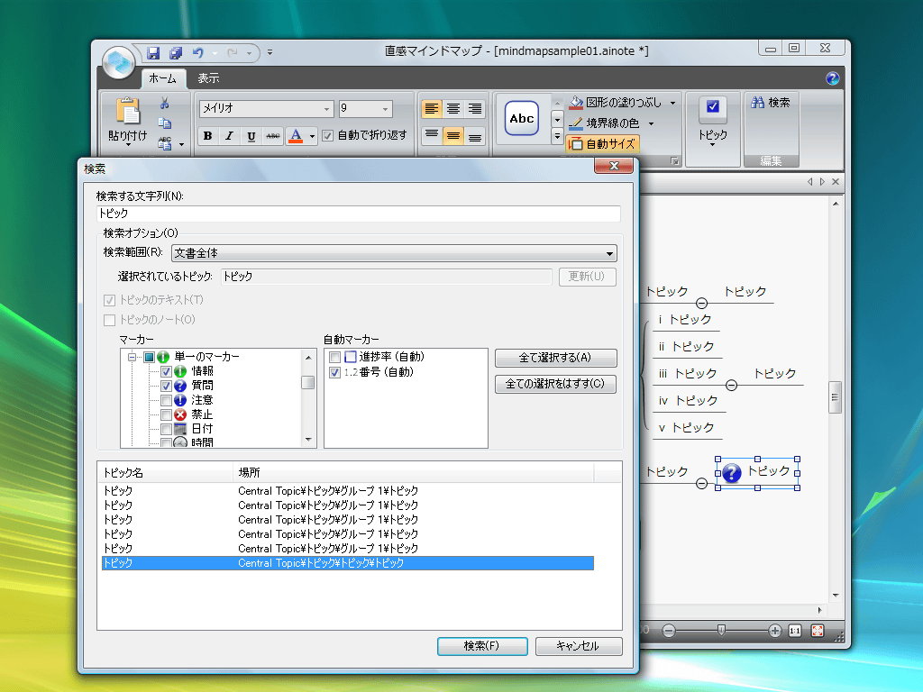Click the Save All icon in quick access toolbar
The image size is (923, 692).
176,53
